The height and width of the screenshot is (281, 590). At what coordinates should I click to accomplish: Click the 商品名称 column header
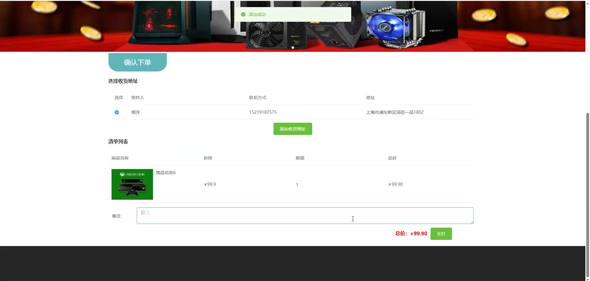tap(120, 158)
